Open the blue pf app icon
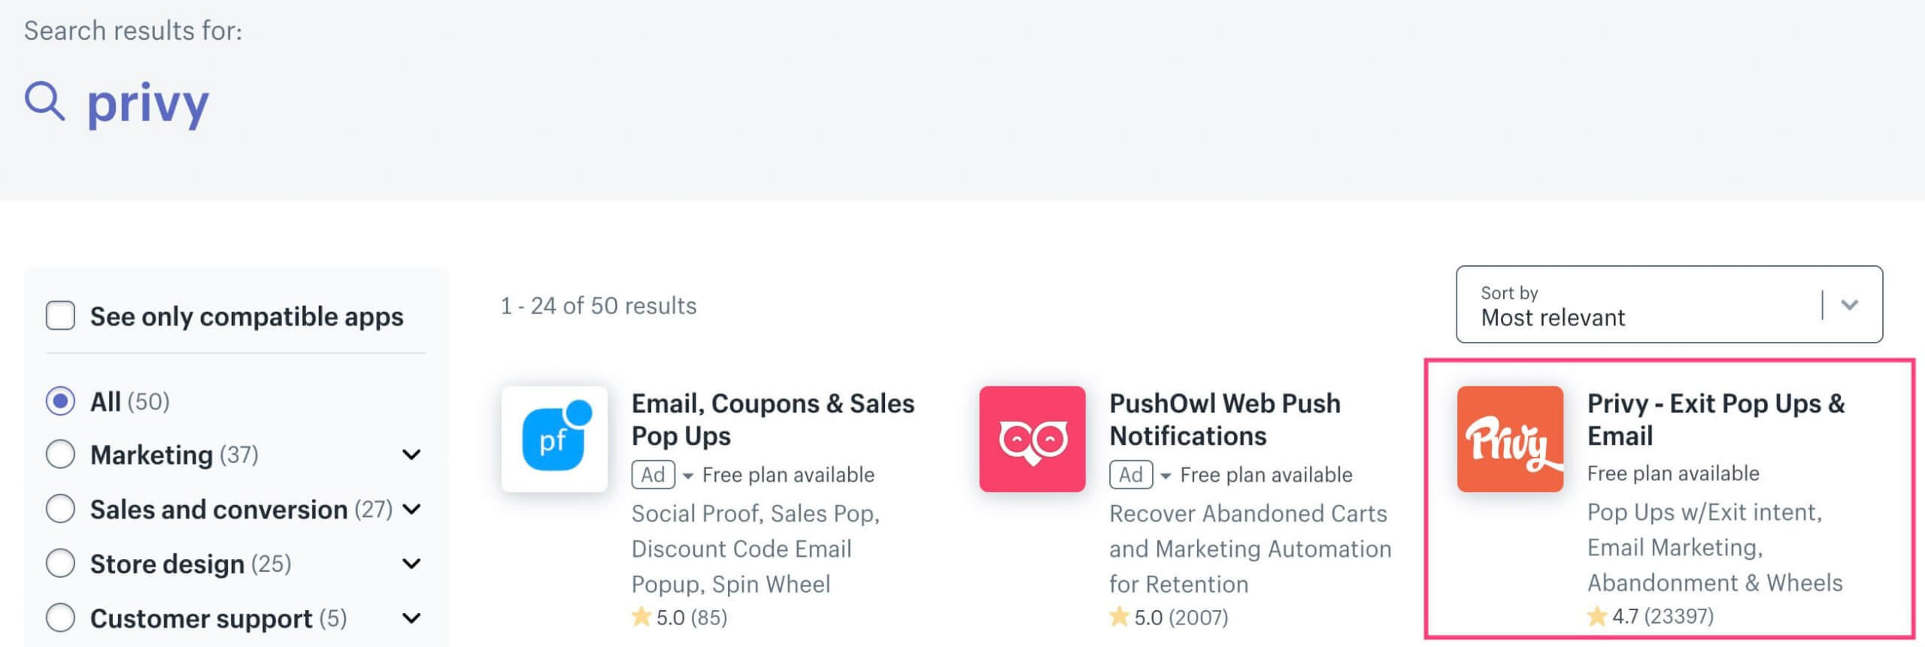This screenshot has height=647, width=1925. pyautogui.click(x=554, y=439)
